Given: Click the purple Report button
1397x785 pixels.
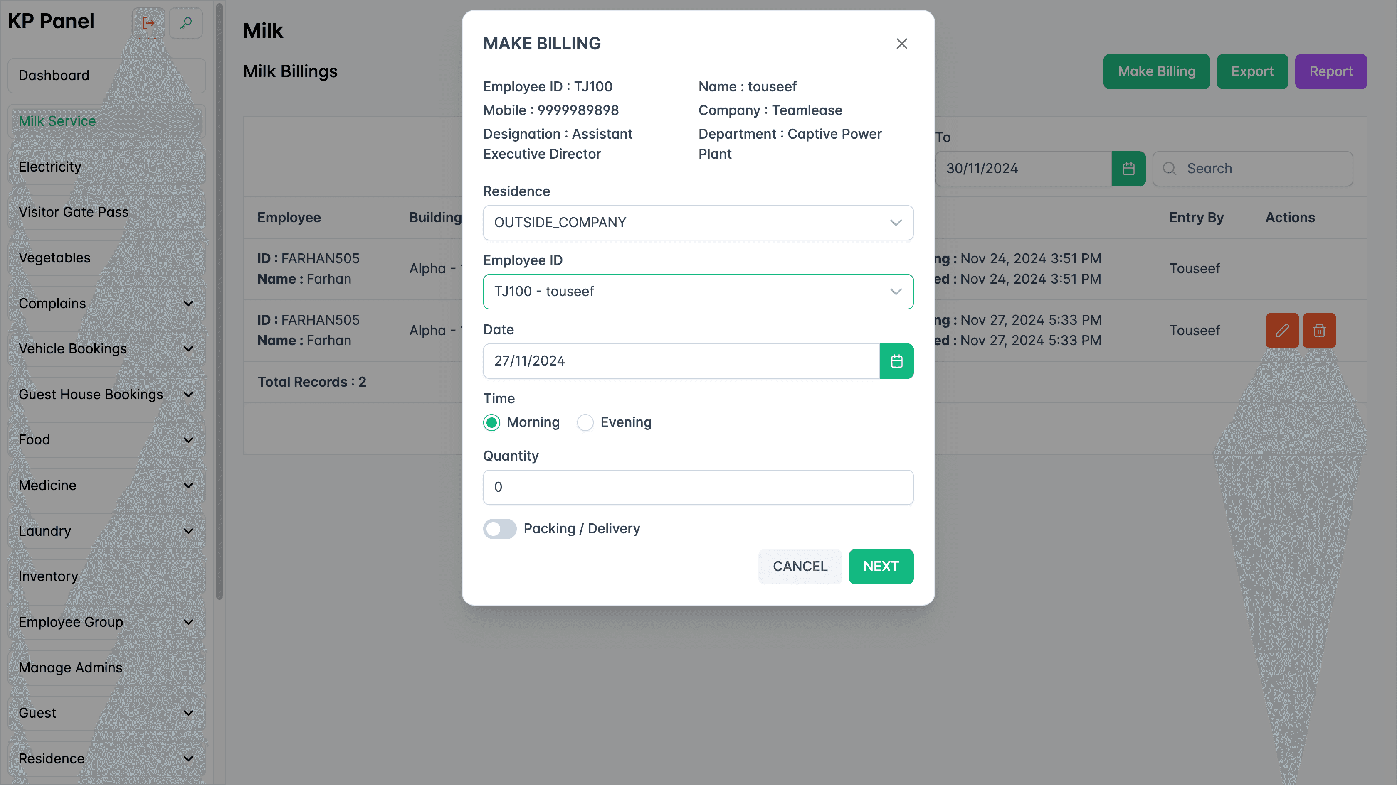Looking at the screenshot, I should 1331,71.
